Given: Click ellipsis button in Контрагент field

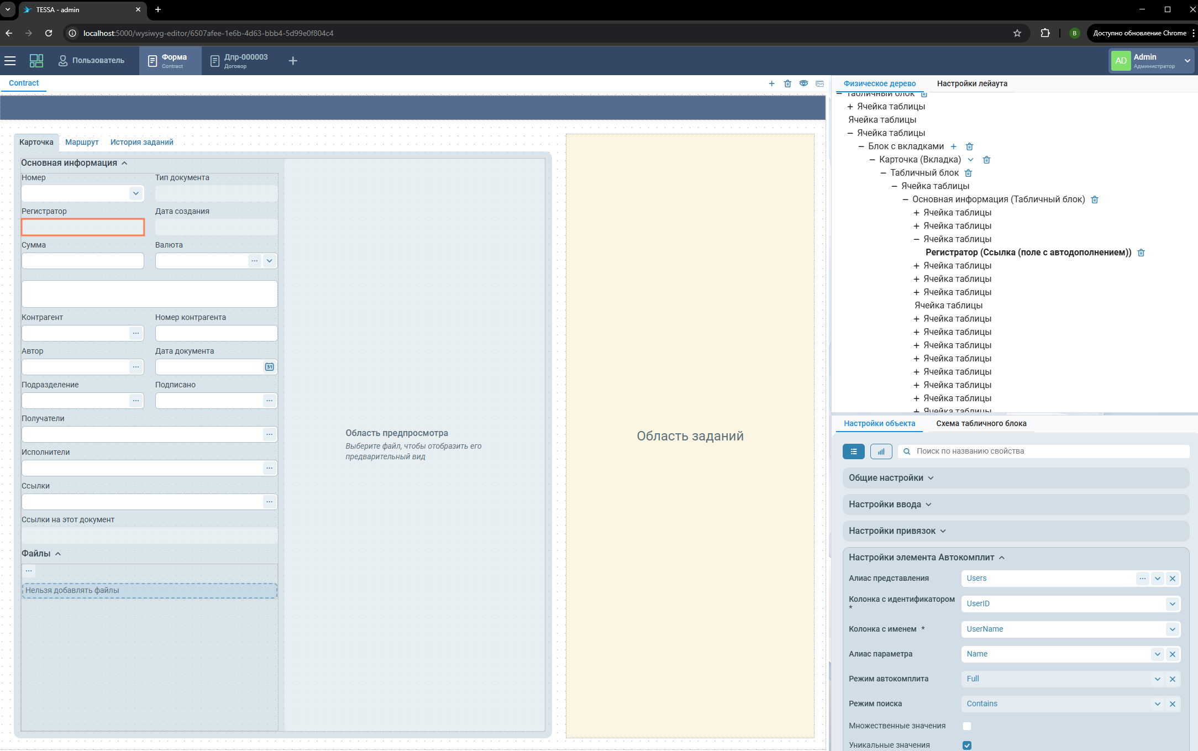Looking at the screenshot, I should 136,333.
